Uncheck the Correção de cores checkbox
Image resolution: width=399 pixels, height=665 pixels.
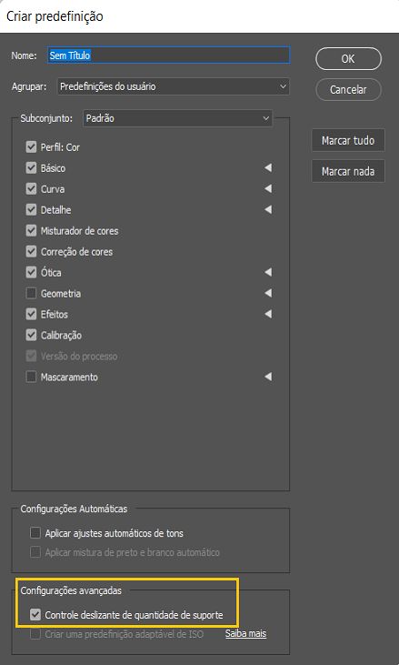click(31, 251)
